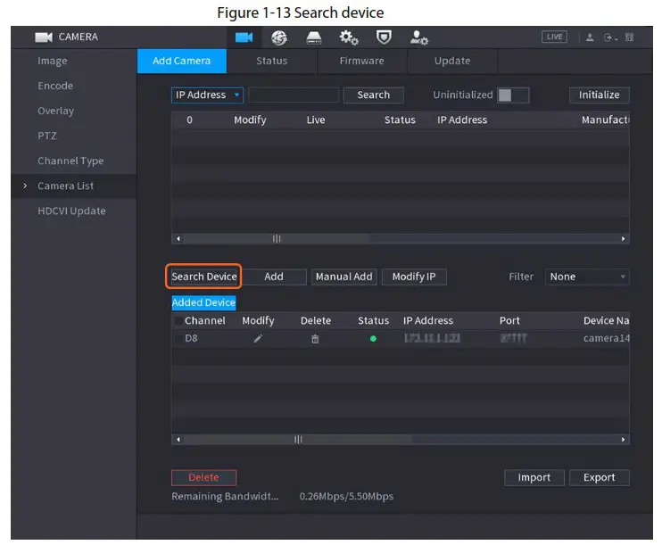Switch to the Add Camera tab

(181, 61)
